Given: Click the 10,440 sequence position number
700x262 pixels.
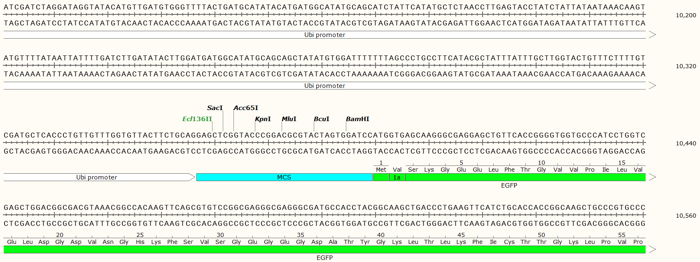Looking at the screenshot, I should click(x=686, y=143).
